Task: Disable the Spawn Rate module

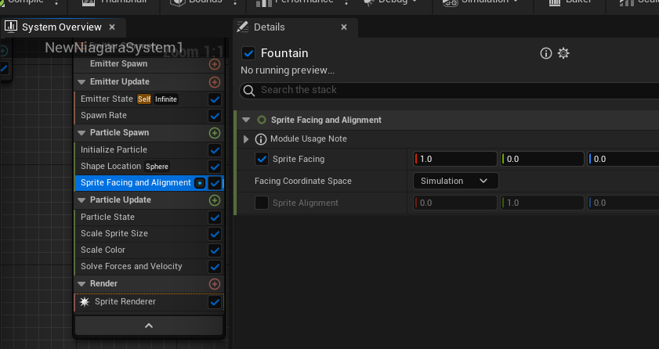Action: tap(215, 116)
